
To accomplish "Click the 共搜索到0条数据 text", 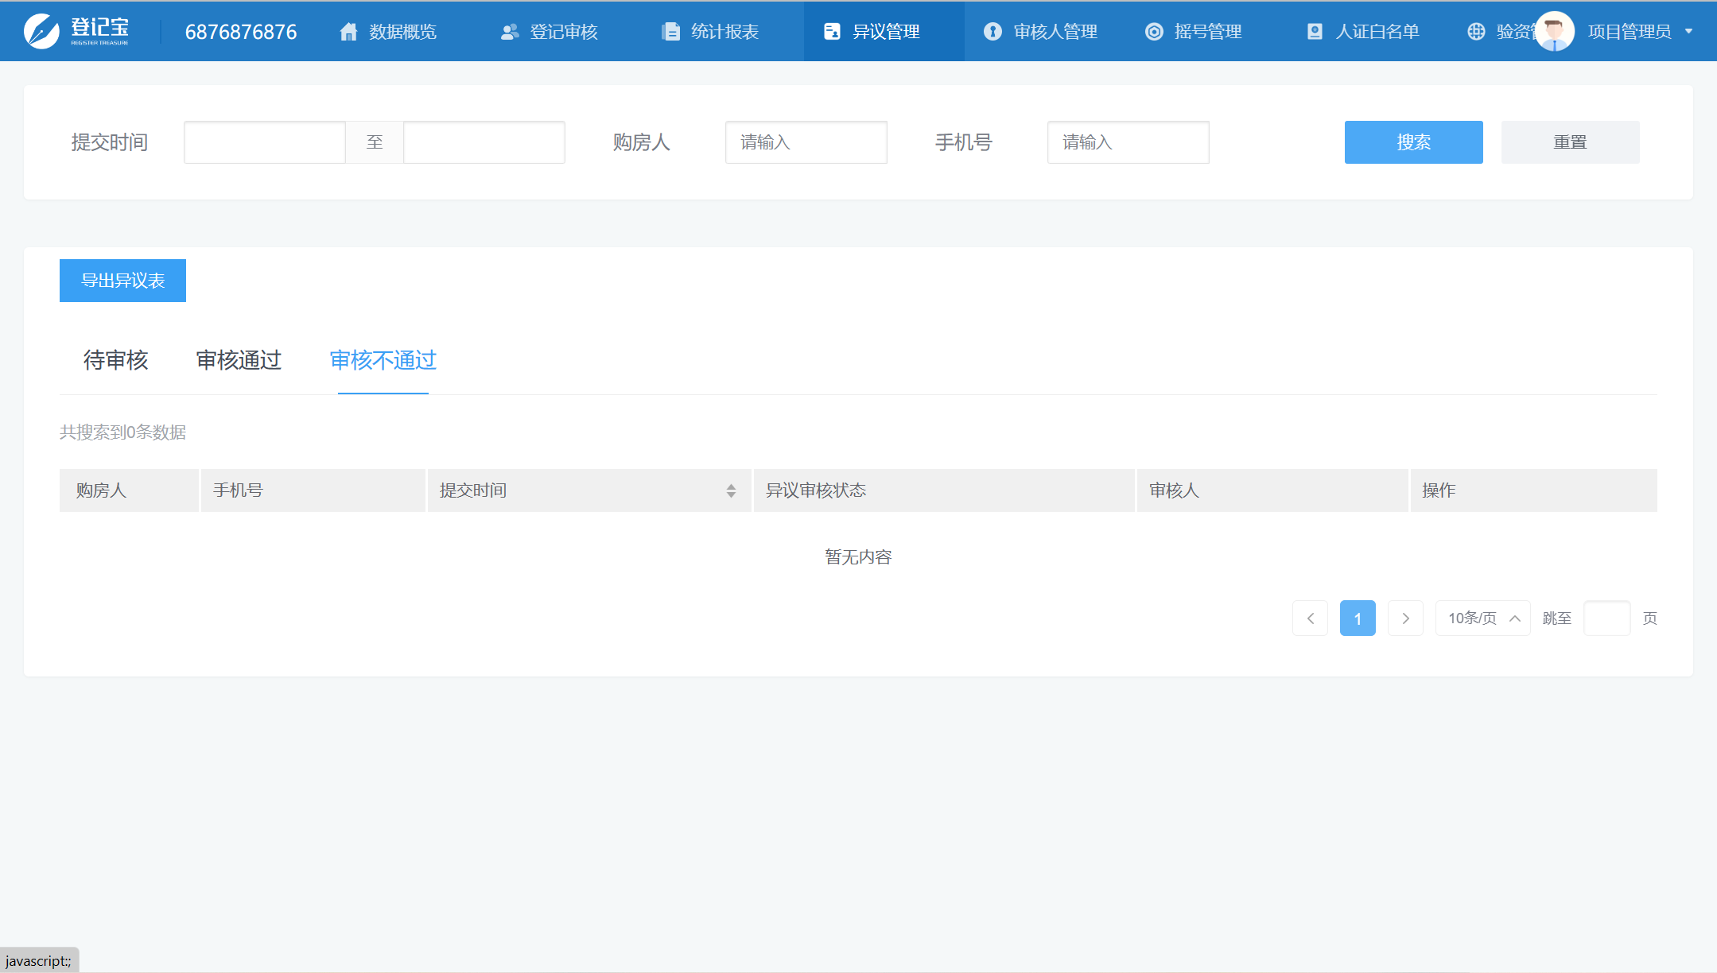I will click(x=123, y=432).
